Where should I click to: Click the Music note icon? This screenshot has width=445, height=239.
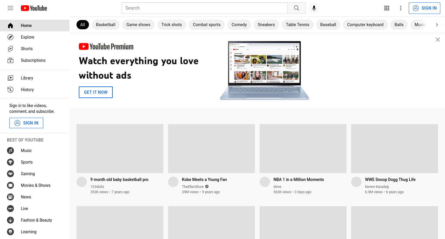[x=10, y=151]
